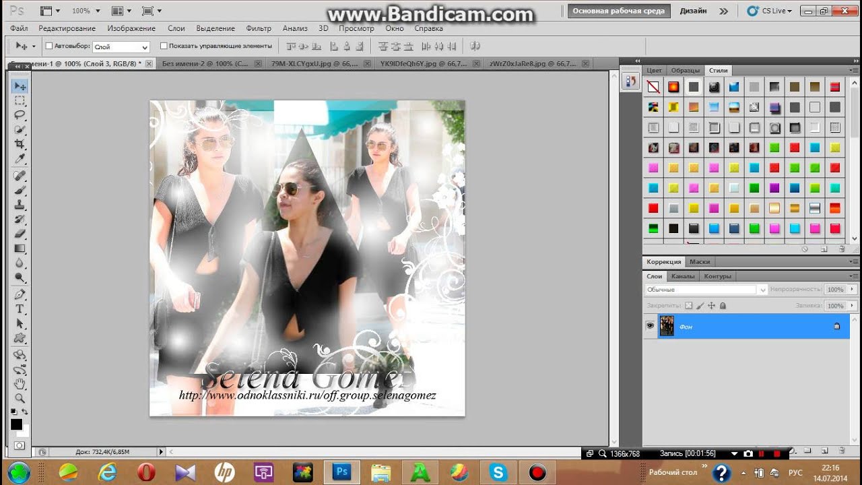
Task: Click the lock position icon in the Layers panel
Action: [x=711, y=306]
